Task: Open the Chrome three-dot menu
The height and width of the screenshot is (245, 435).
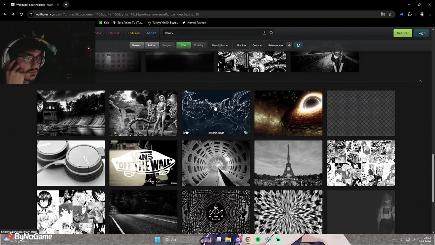Action: (x=430, y=14)
